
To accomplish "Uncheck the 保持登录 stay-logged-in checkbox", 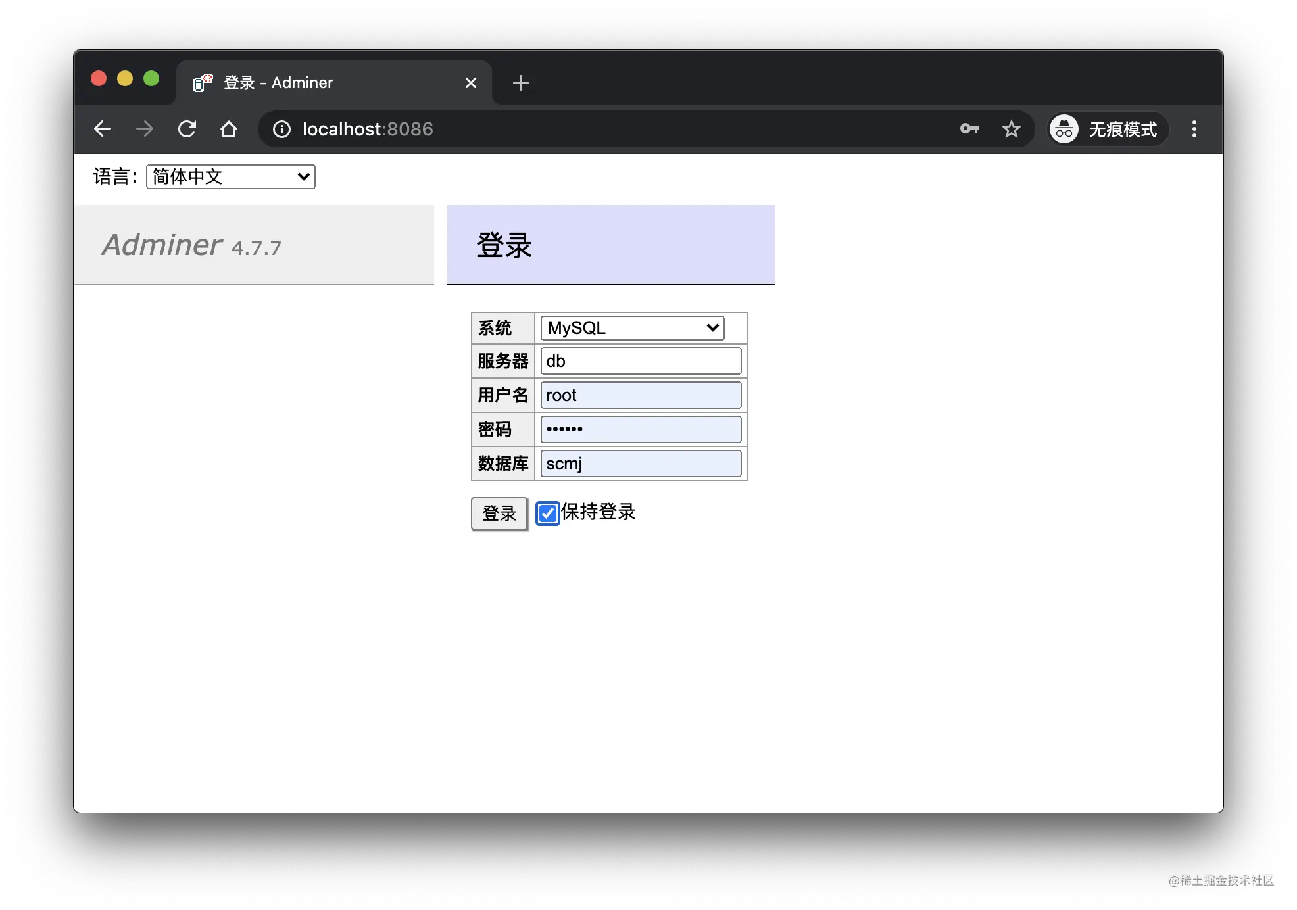I will [547, 514].
